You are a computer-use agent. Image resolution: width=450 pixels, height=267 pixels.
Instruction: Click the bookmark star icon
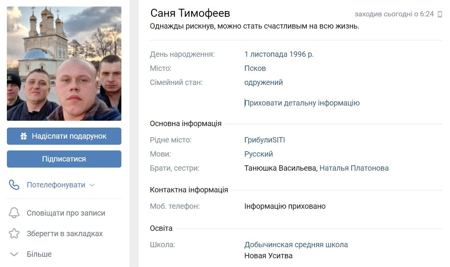pyautogui.click(x=14, y=233)
